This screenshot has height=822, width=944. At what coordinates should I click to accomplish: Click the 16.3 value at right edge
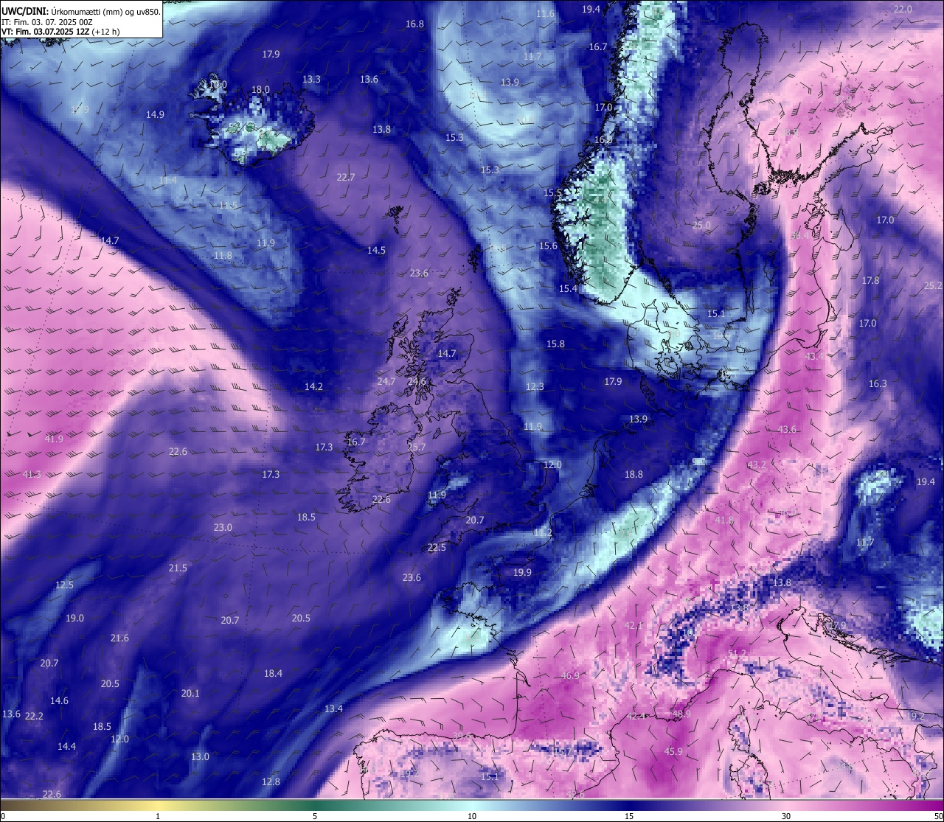[x=878, y=383]
